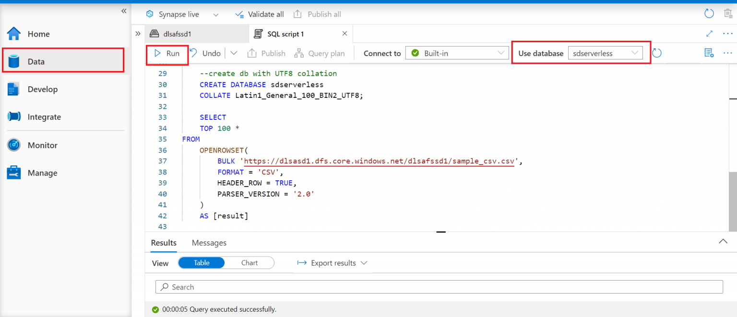Collapse the results pane chevron

tap(723, 242)
